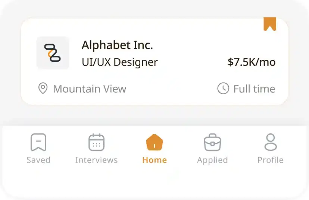Open the Alphabet Inc. company name

pos(117,45)
